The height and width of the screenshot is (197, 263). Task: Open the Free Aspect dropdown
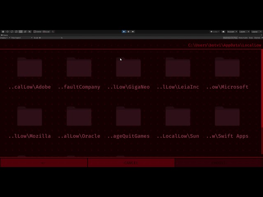(22, 38)
